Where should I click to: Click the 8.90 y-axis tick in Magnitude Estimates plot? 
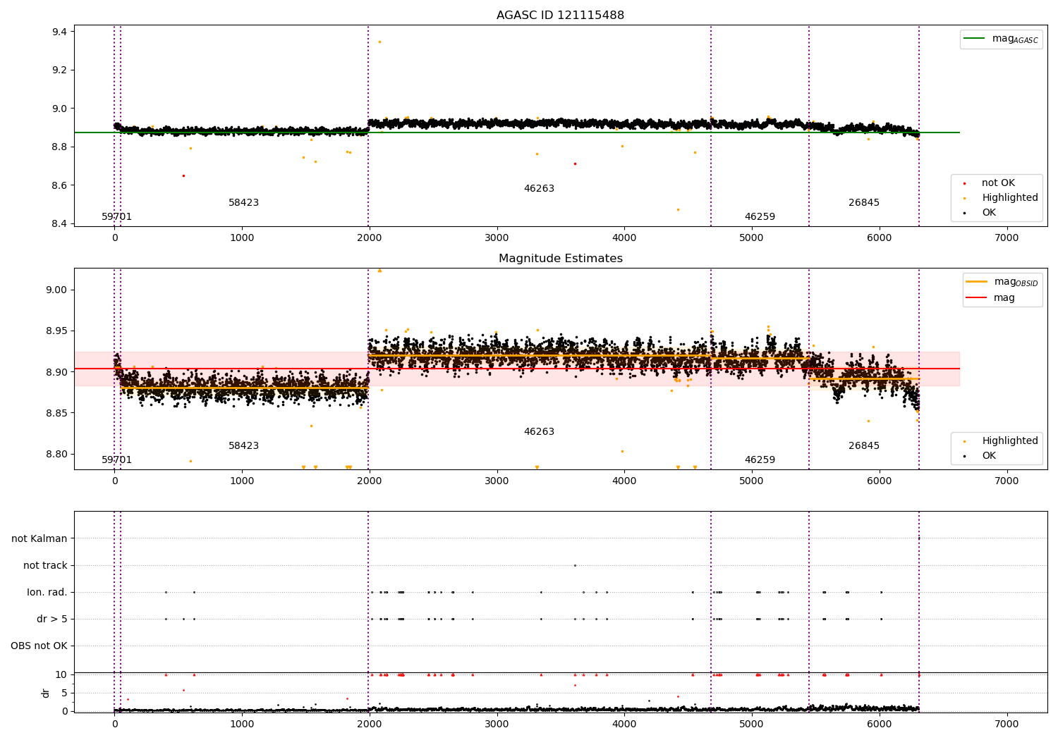[x=57, y=372]
